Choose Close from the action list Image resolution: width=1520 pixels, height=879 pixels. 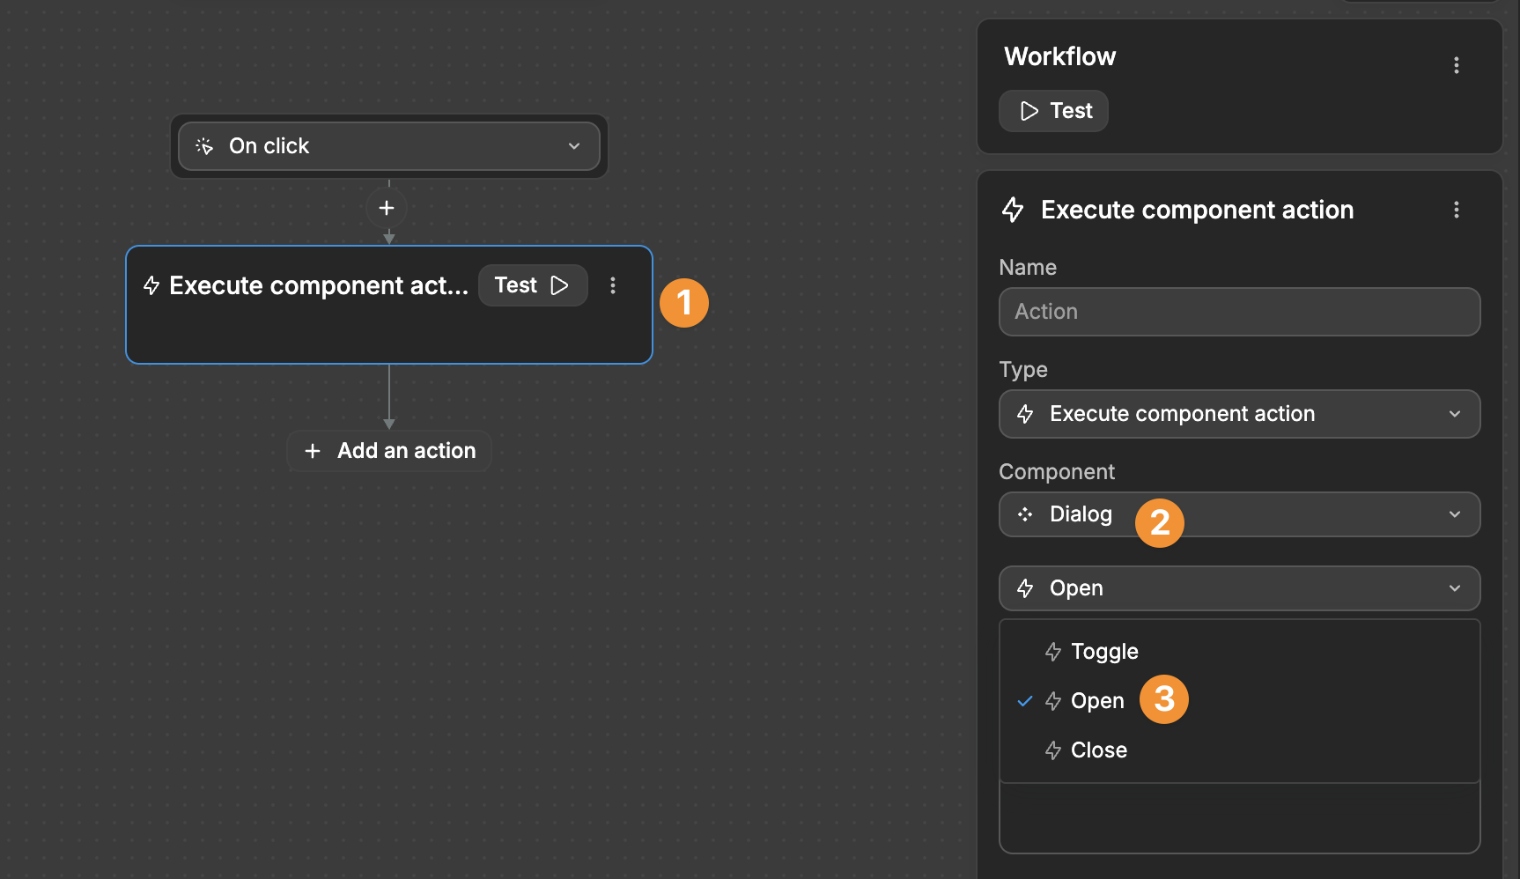[x=1098, y=750]
